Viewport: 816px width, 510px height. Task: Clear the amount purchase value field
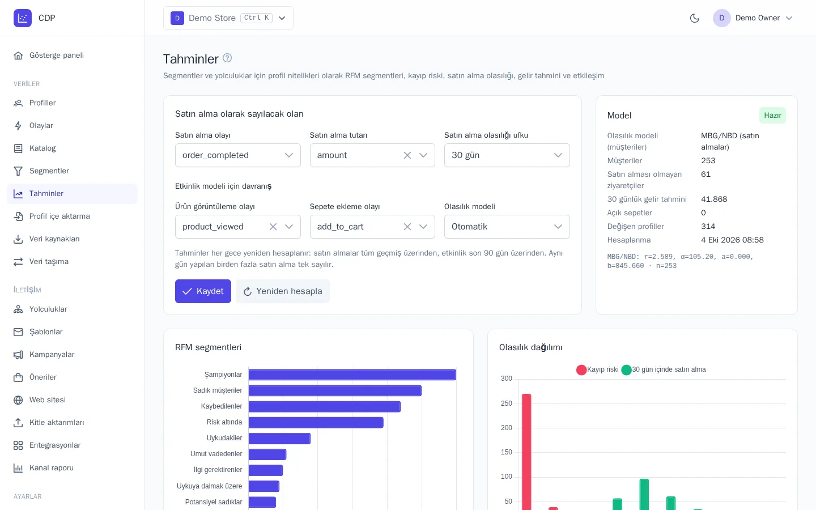coord(407,155)
